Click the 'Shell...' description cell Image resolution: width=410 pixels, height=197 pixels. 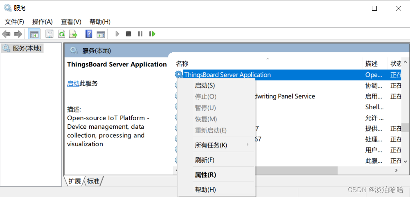pyautogui.click(x=374, y=107)
